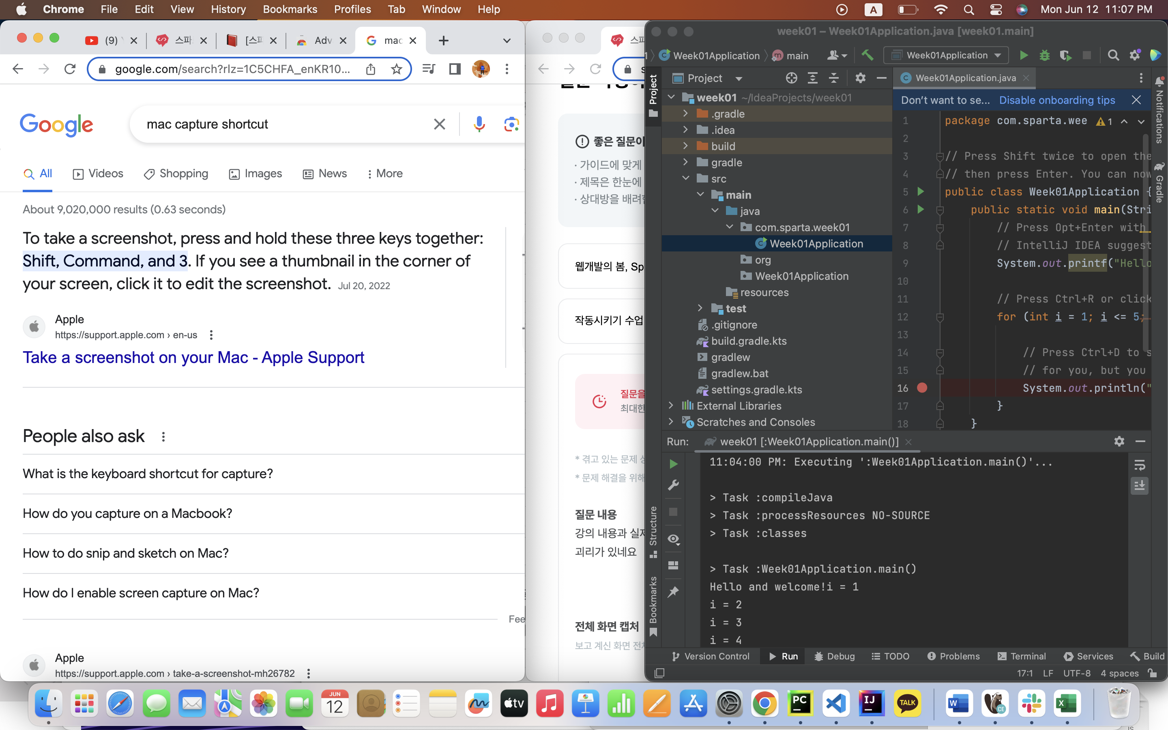Image resolution: width=1168 pixels, height=730 pixels.
Task: Expand the test folder
Action: coord(700,308)
